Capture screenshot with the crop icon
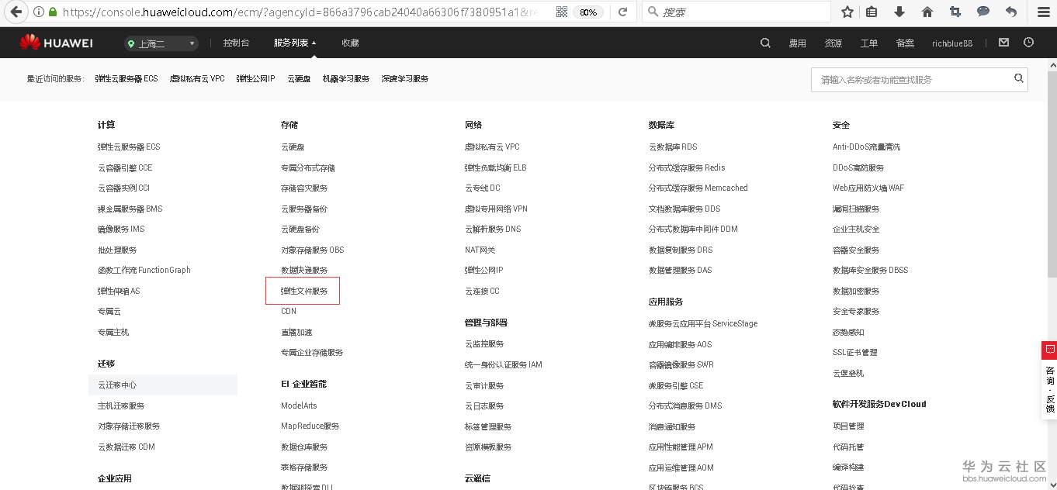The width and height of the screenshot is (1057, 490). click(955, 12)
